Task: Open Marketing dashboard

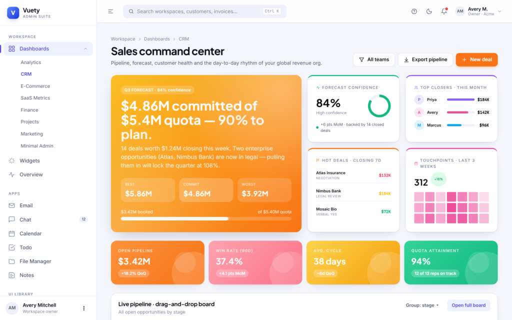Action: pos(31,134)
